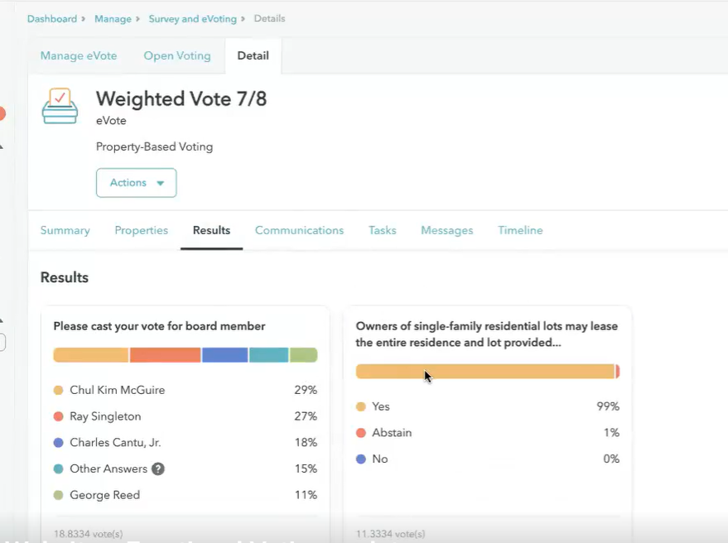Select the orange dot beside Chul Kim McGuire
Screen dimensions: 728x543
click(x=57, y=389)
